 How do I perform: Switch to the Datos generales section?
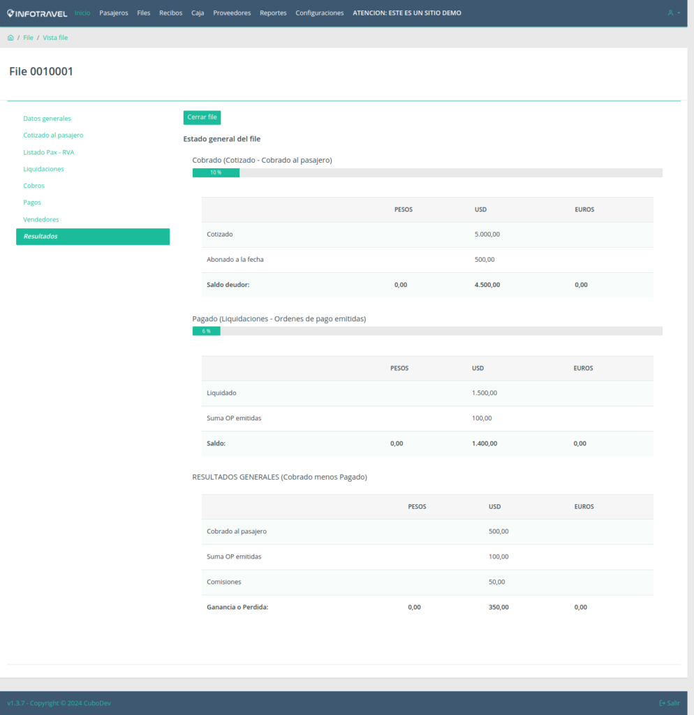(x=47, y=119)
